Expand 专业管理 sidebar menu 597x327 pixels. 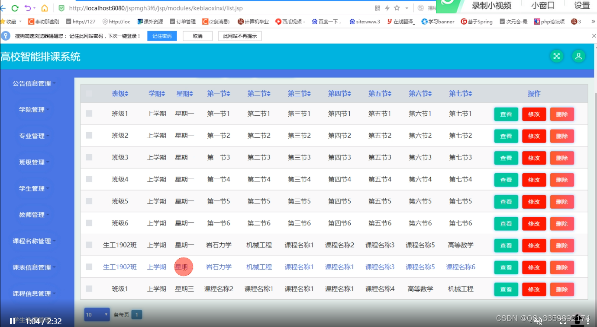[34, 136]
